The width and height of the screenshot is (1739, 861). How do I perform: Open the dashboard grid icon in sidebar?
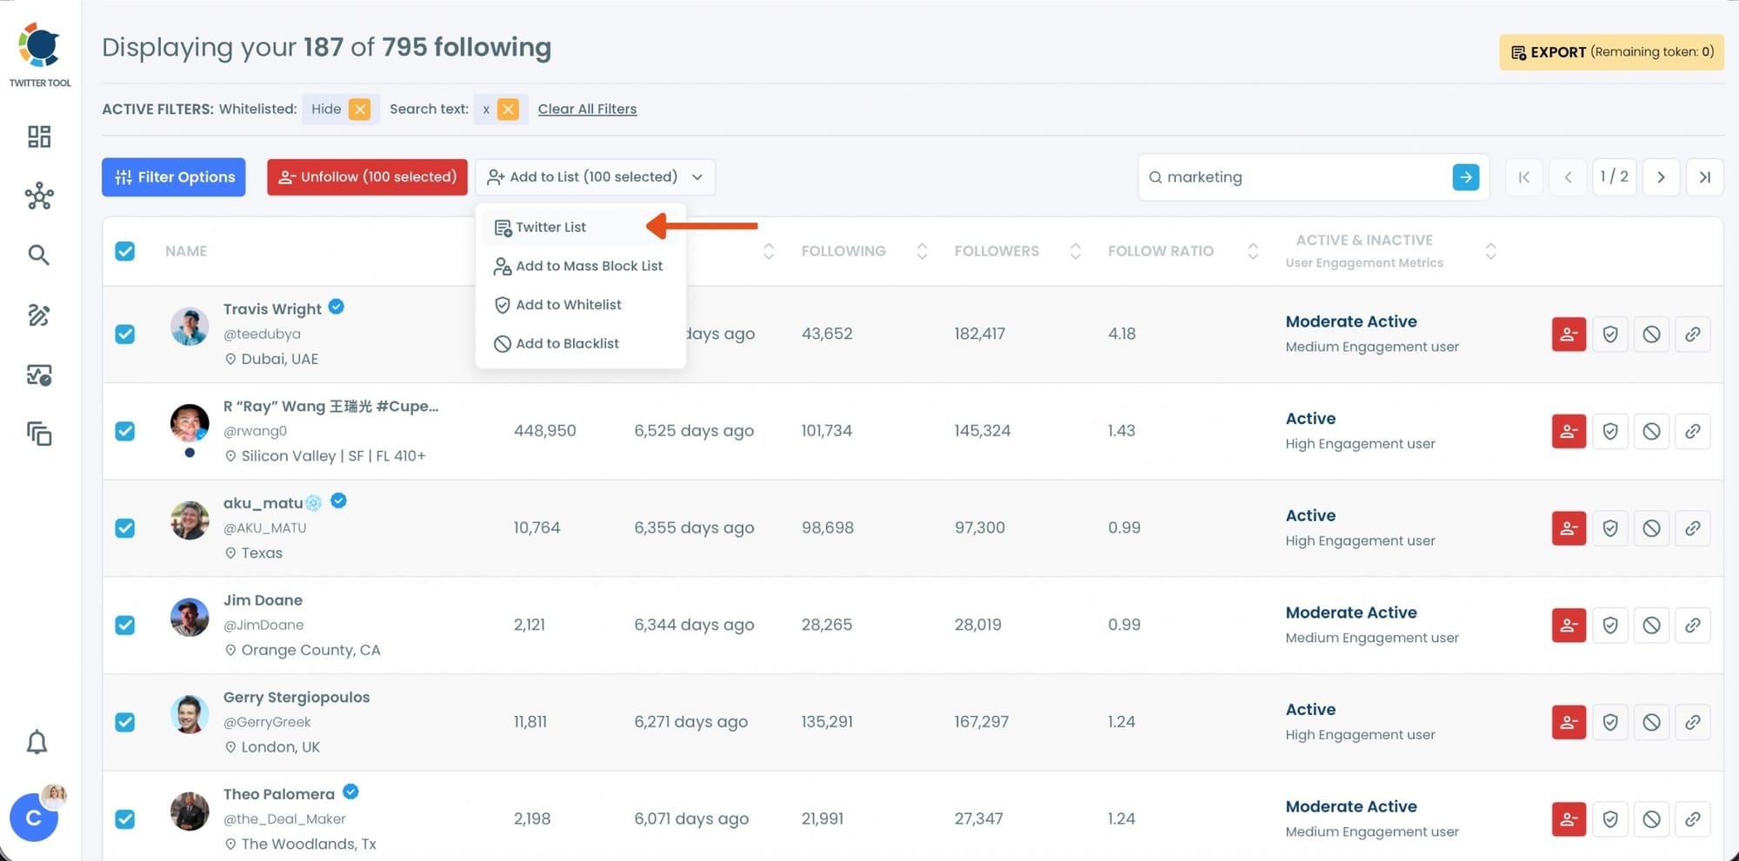point(39,136)
